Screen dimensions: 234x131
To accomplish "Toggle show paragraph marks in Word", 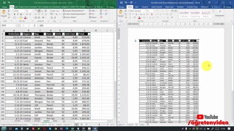I will pyautogui.click(x=172, y=17).
